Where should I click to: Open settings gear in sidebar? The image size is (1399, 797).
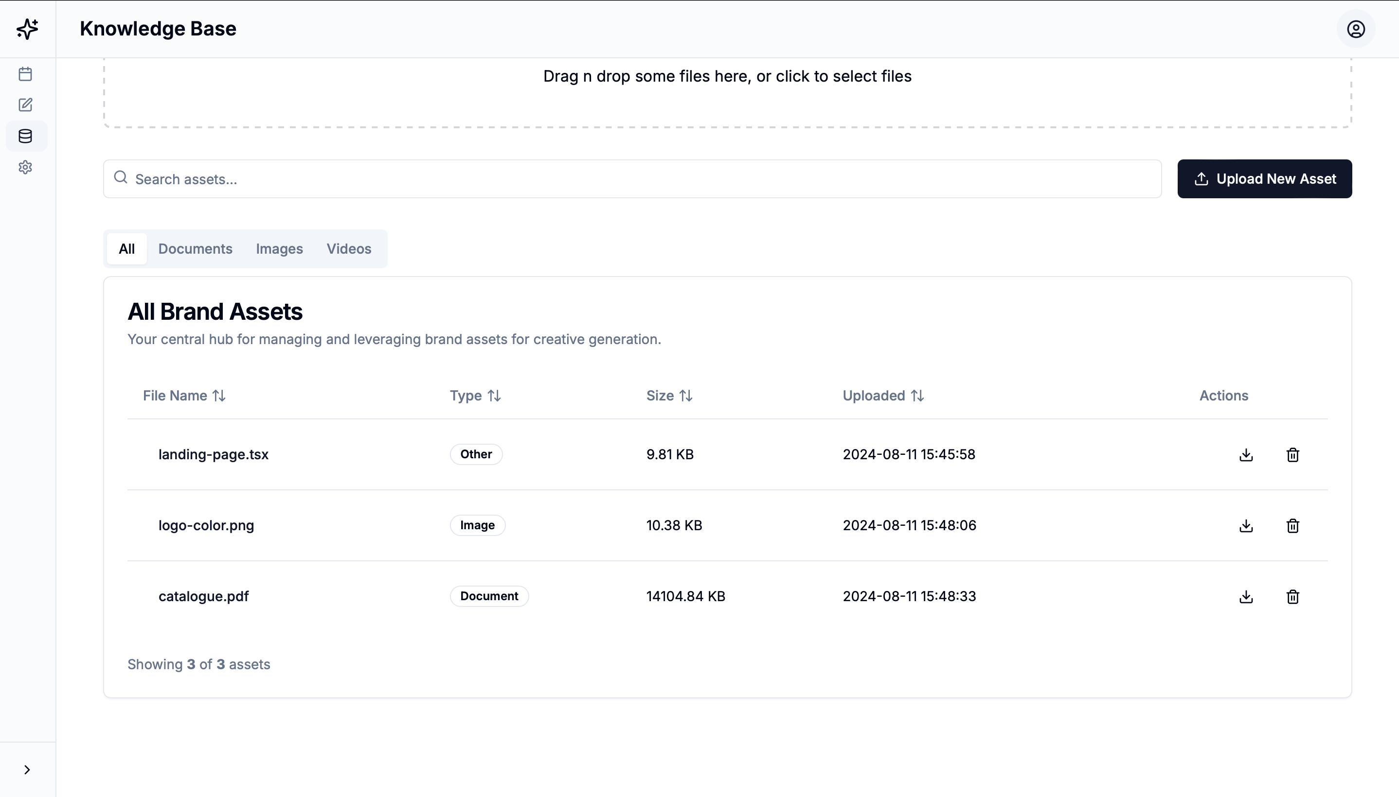(x=25, y=167)
